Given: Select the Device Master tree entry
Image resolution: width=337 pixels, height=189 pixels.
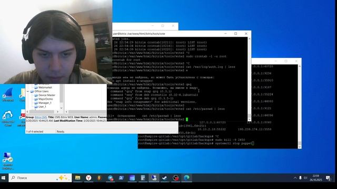Looking at the screenshot, I should point(47,95).
